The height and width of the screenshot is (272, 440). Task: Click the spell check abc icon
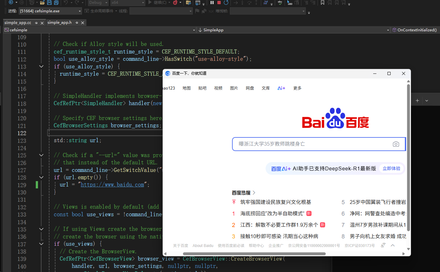pos(280,3)
